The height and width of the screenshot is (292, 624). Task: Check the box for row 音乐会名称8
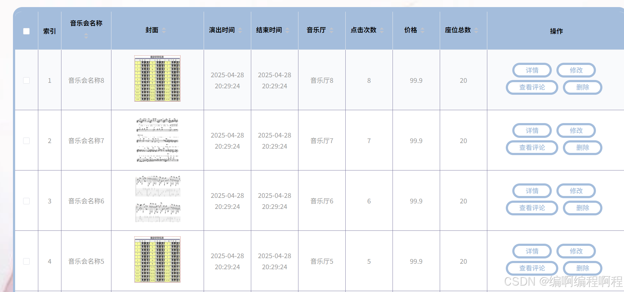pos(27,80)
